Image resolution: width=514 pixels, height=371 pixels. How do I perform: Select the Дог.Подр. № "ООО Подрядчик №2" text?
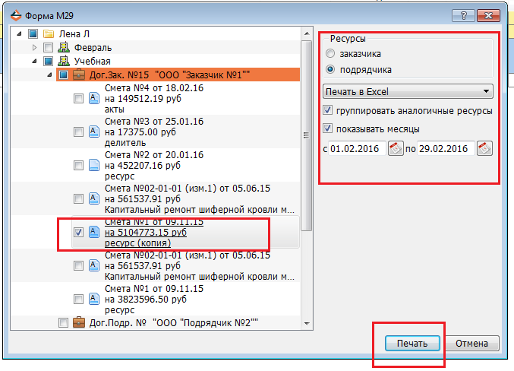174,323
